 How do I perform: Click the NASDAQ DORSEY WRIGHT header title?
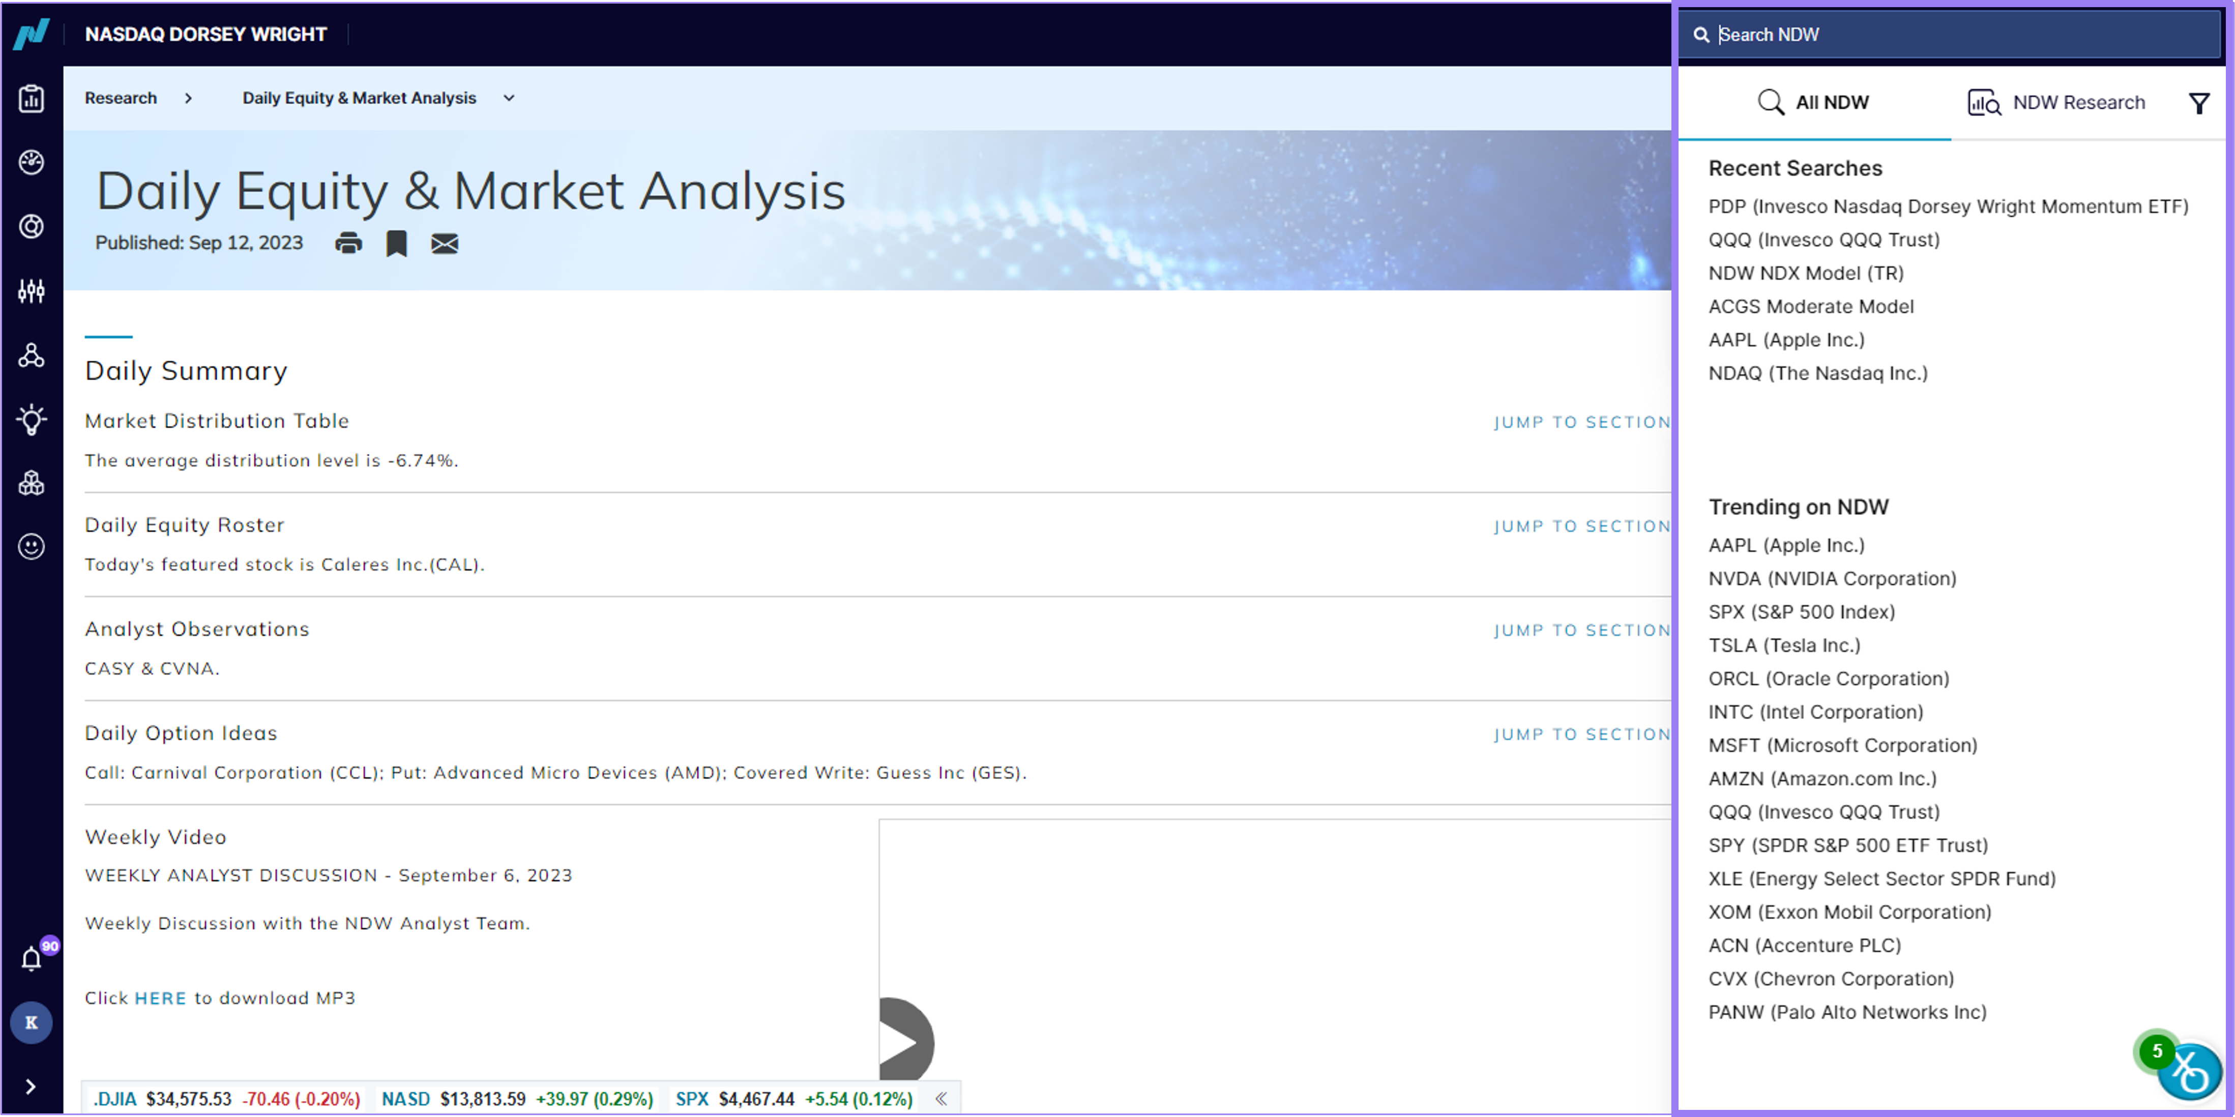coord(205,34)
